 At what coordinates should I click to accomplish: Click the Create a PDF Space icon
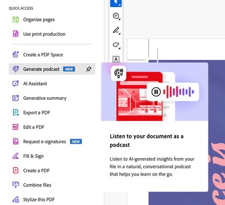[x=16, y=55]
